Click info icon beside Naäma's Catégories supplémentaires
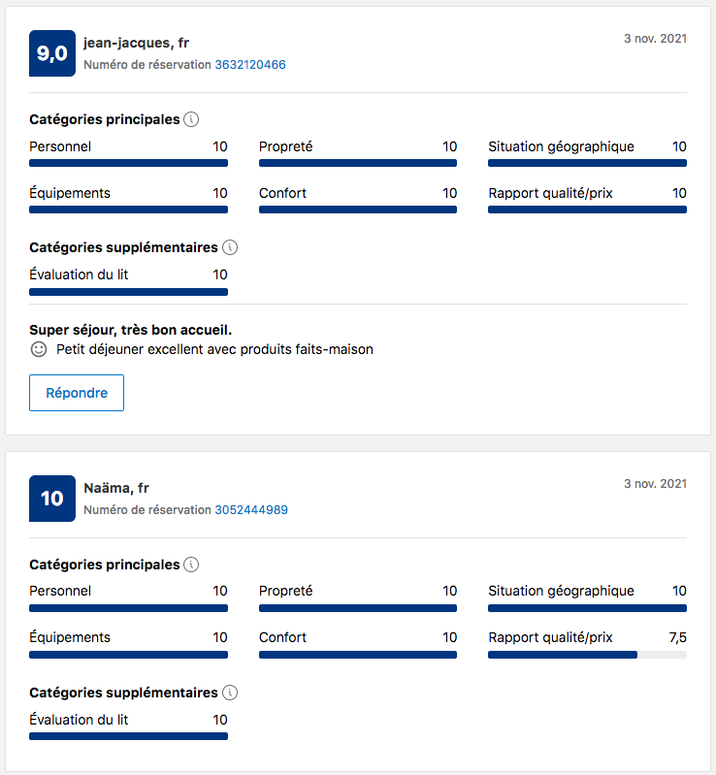This screenshot has width=716, height=775. [230, 693]
